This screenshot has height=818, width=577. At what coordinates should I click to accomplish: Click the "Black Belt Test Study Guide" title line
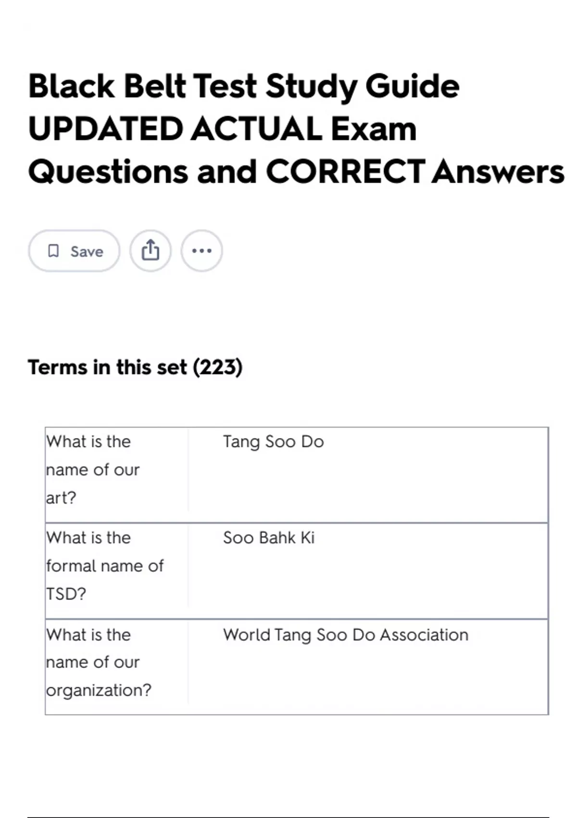pos(244,87)
